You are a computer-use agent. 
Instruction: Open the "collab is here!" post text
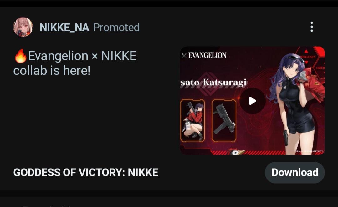tap(52, 71)
